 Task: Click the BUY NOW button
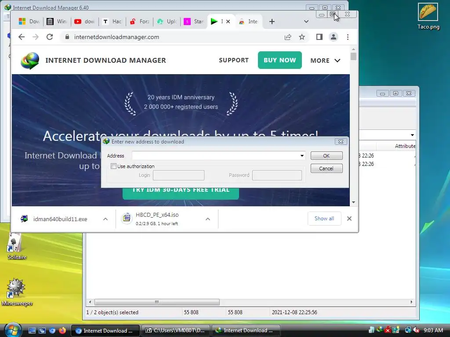click(x=279, y=60)
